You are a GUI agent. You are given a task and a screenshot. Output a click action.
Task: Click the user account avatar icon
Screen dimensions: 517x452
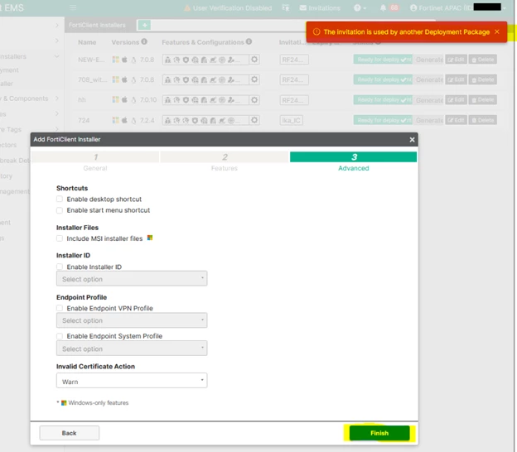[413, 8]
